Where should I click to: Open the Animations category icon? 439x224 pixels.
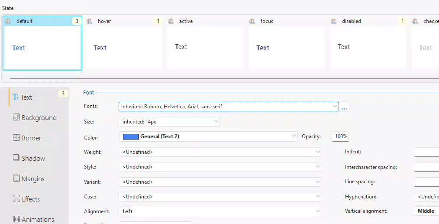(16, 219)
